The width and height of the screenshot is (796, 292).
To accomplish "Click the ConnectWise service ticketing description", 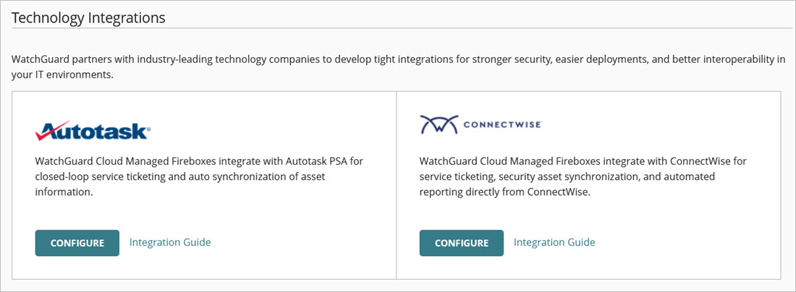I will click(583, 176).
